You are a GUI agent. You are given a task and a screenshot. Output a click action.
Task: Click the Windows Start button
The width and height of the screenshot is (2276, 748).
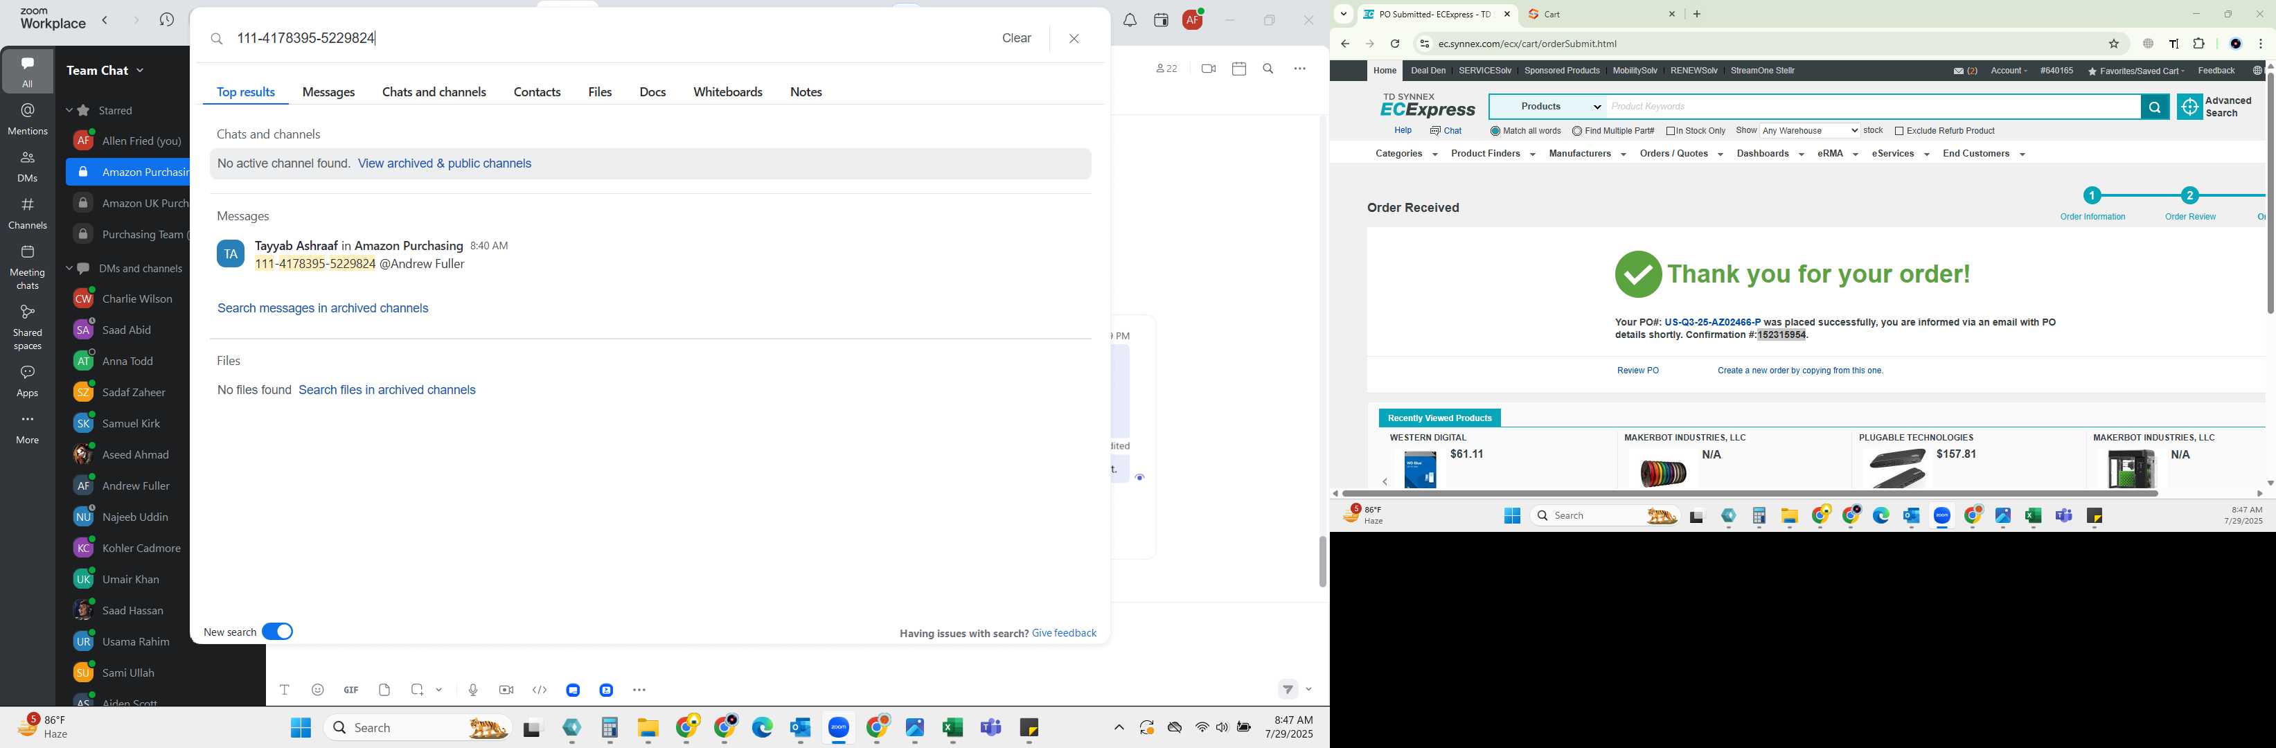tap(301, 728)
